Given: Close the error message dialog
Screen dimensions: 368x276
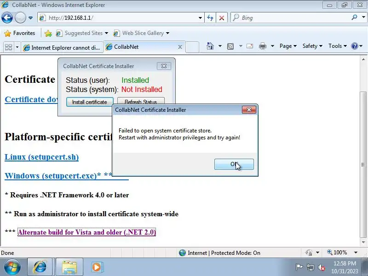Looking at the screenshot, I should [x=249, y=109].
